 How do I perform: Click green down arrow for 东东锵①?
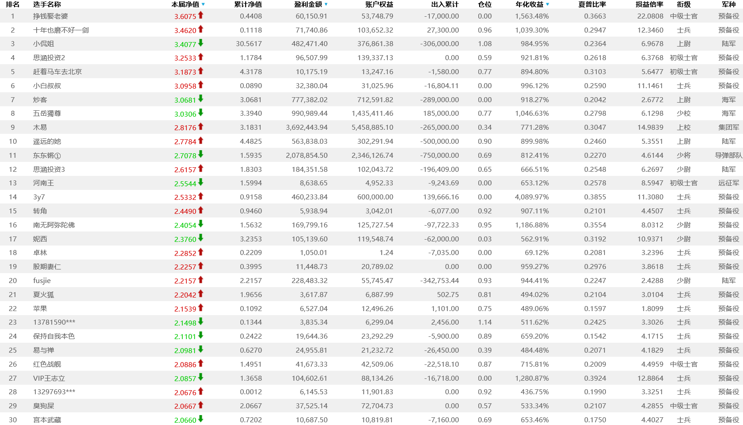tap(200, 154)
